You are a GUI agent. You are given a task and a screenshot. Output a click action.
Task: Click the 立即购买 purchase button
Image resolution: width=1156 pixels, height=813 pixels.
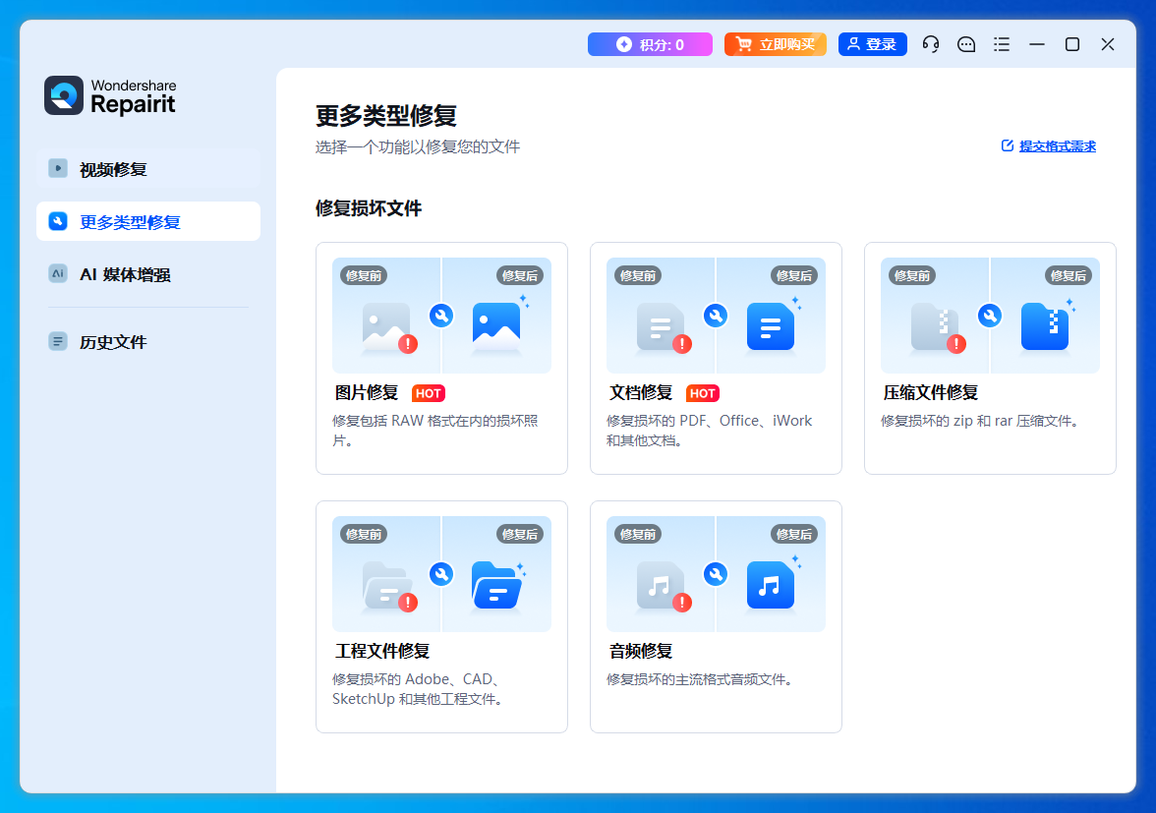776,44
